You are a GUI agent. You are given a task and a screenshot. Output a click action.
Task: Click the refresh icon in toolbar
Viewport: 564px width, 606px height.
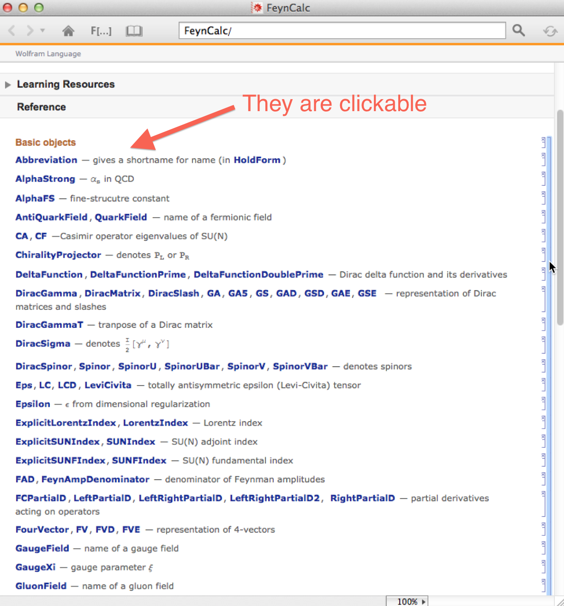click(550, 31)
